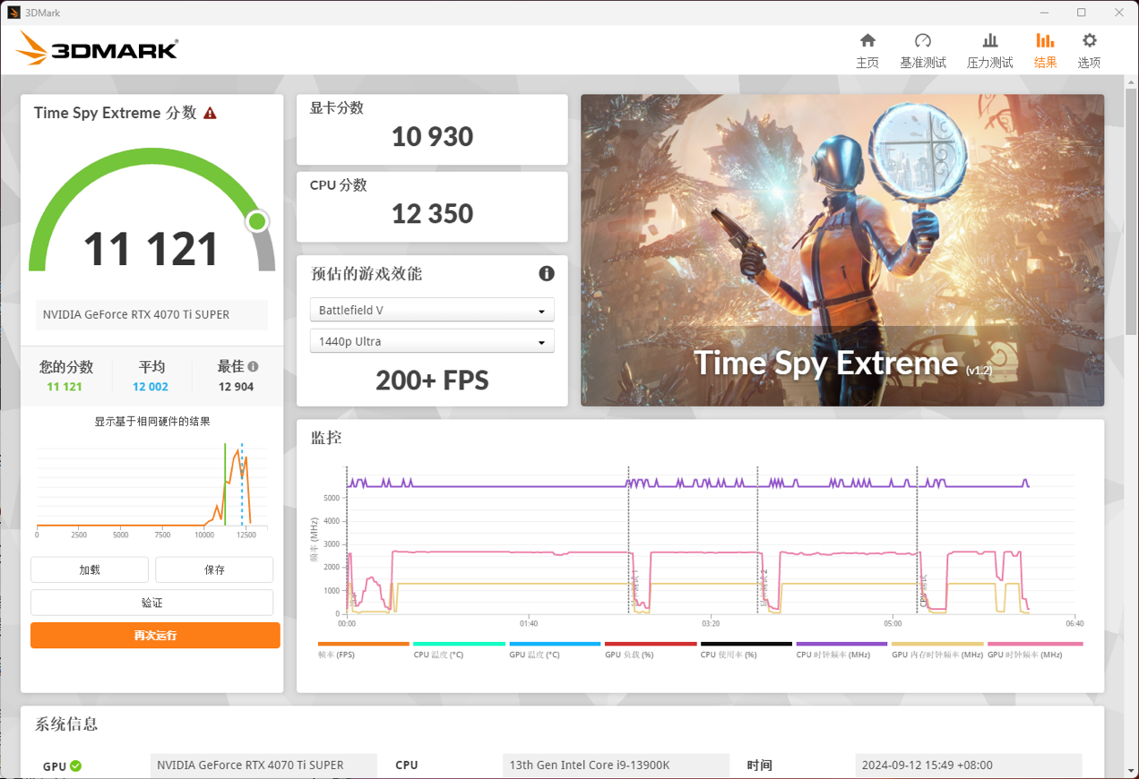Toggle the CPU 时钟频率 (MHz) purple legend swatch
1139x779 pixels.
point(841,644)
